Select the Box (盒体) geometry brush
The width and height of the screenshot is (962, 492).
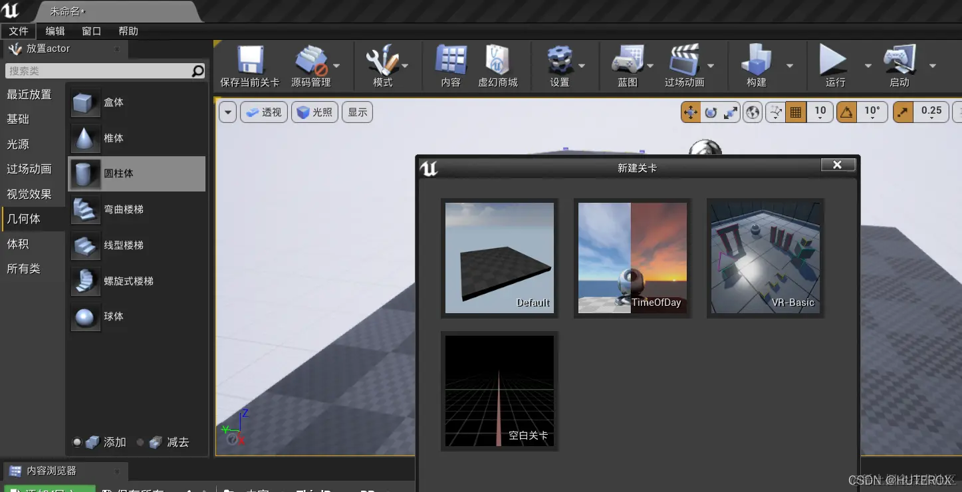coord(137,102)
